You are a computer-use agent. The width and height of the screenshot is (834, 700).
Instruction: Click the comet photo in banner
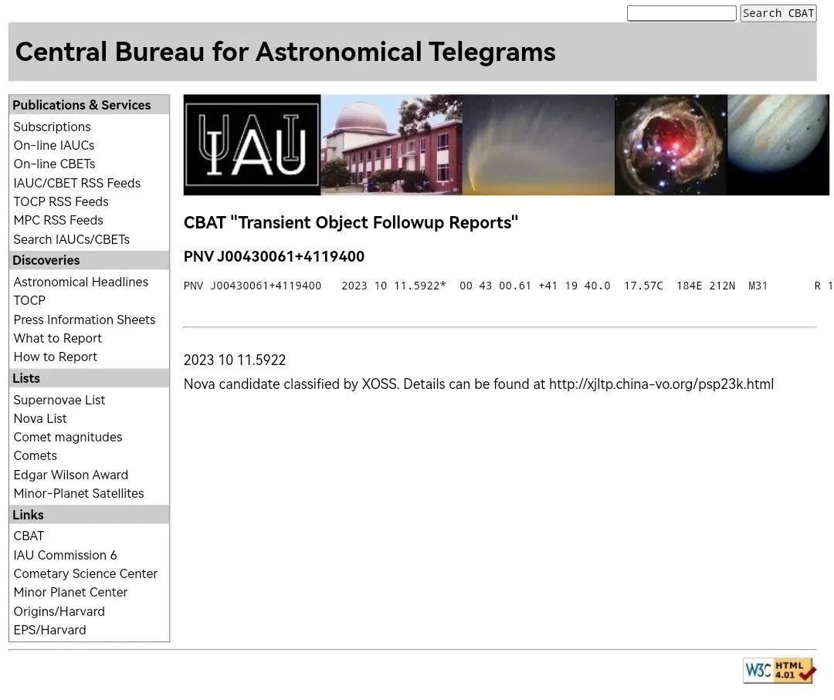click(x=538, y=145)
